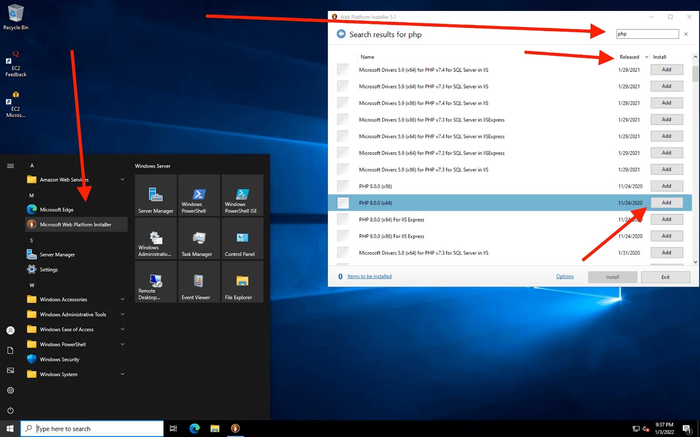700x437 pixels.
Task: Add PHP 8.0.0 (x64)
Action: 667,203
